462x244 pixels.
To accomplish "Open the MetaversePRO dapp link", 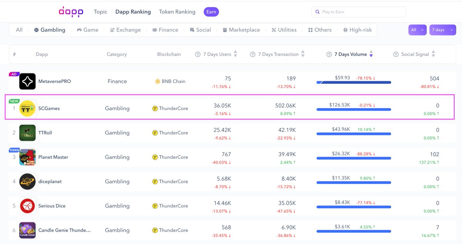I will pos(55,81).
